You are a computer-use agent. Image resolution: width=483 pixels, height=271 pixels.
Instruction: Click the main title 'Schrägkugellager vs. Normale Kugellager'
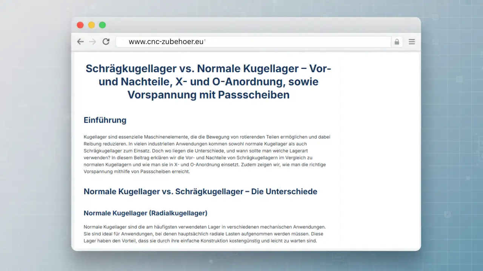tap(209, 81)
